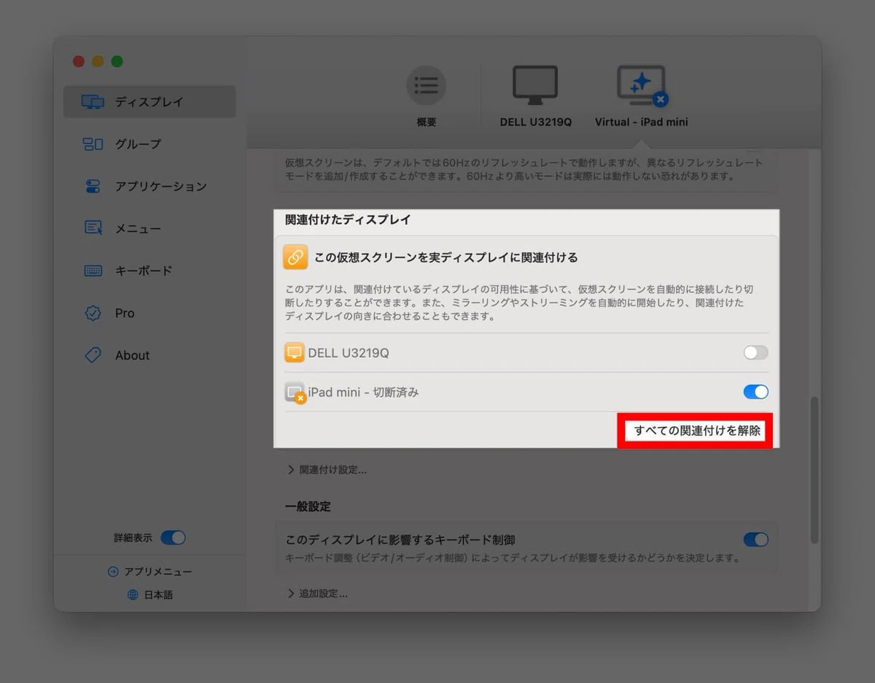Click the globe icon next to 日本語
This screenshot has height=683, width=875.
tap(133, 595)
